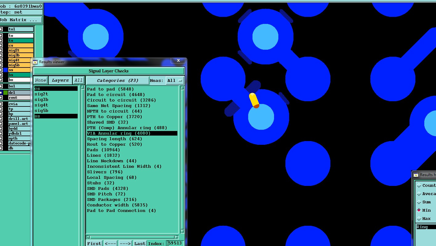Open the Job Matrix button
The image size is (436, 246).
(21, 20)
